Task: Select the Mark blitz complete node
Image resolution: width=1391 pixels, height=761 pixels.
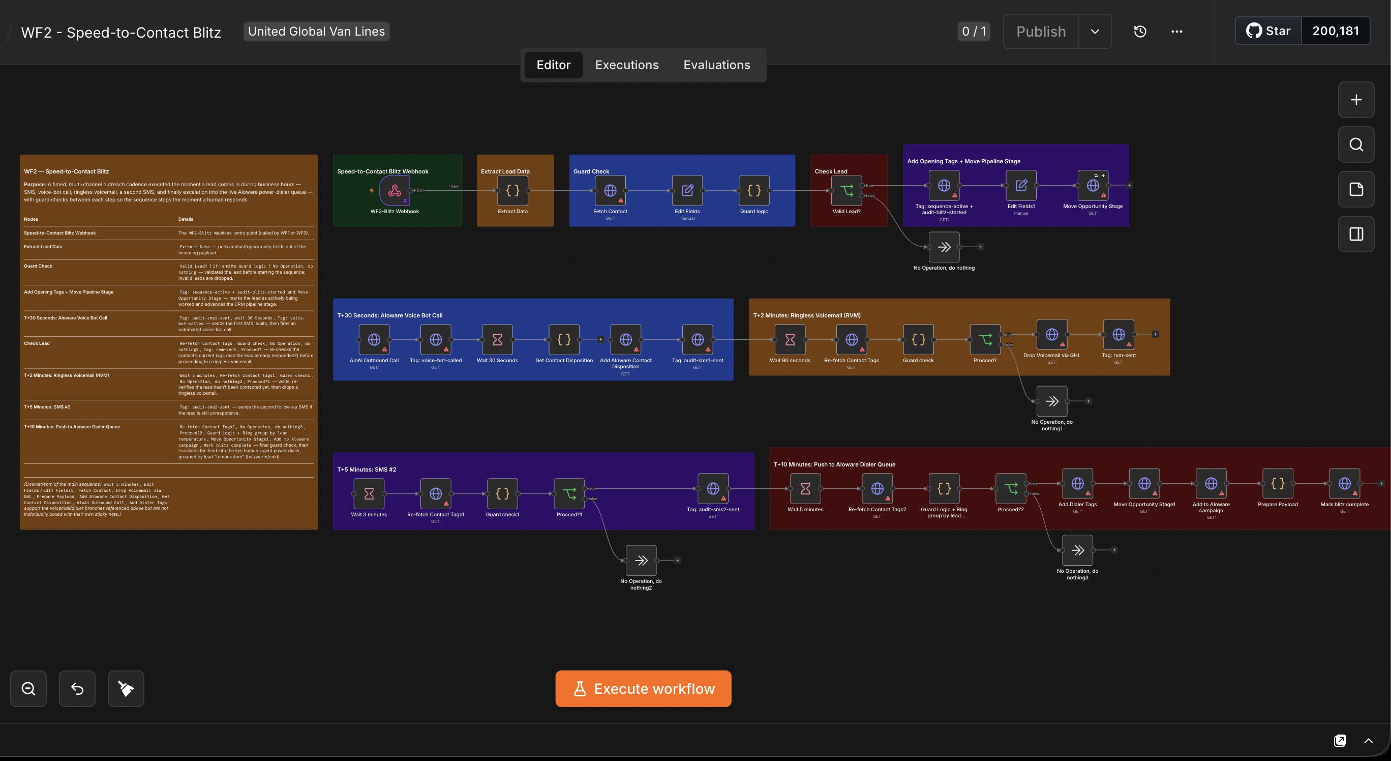Action: [1345, 483]
